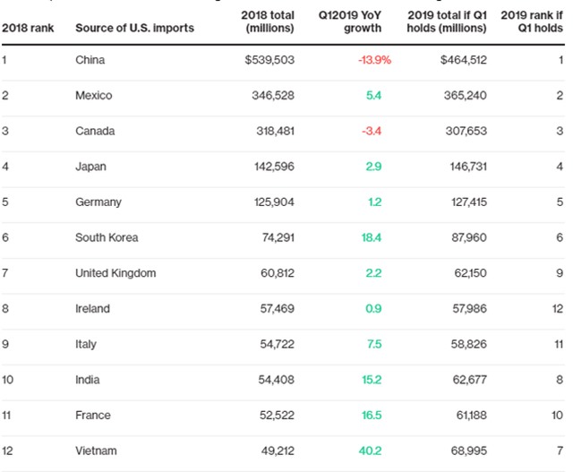Select South Korea's 18.4 growth value
This screenshot has width=573, height=472.
(x=372, y=237)
